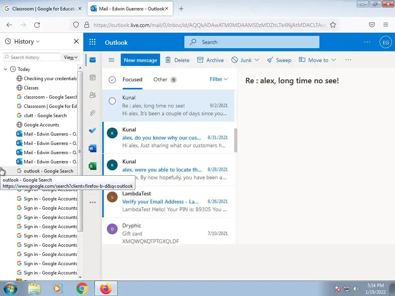Sweep messages from this sender
395x296 pixels.
pyautogui.click(x=279, y=60)
